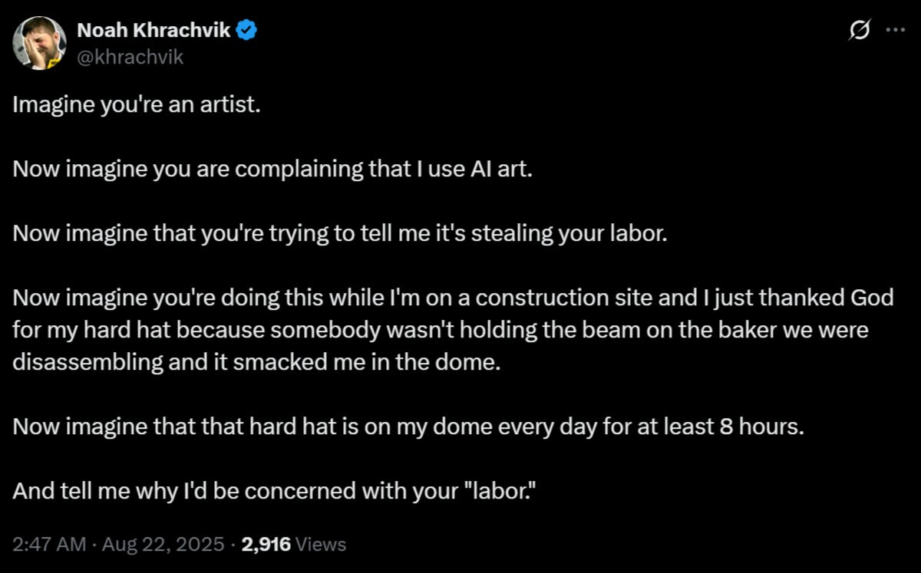
Task: Click the Aug 22, 2025 date
Action: click(163, 545)
